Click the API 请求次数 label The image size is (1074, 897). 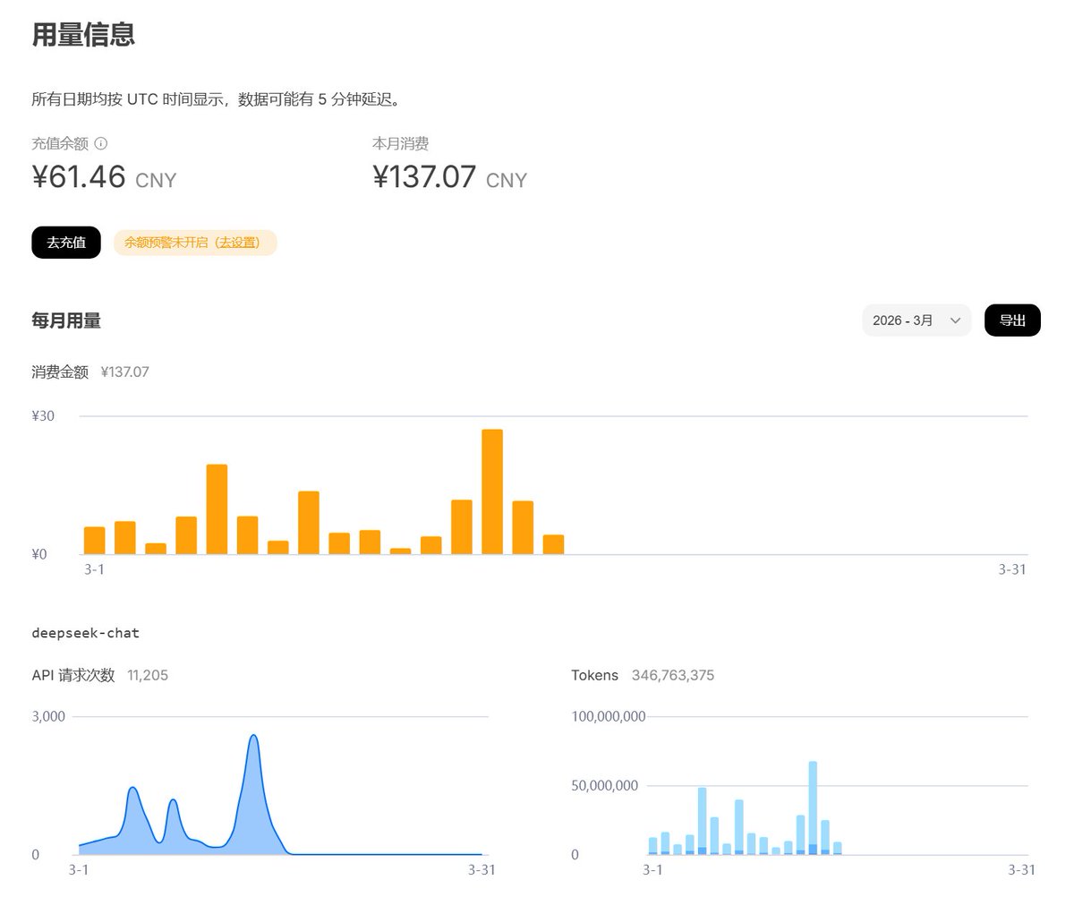coord(73,675)
